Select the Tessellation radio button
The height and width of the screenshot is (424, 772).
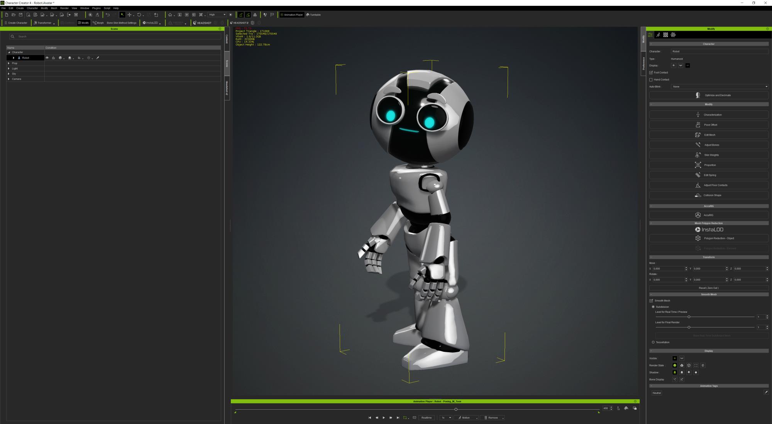pyautogui.click(x=653, y=342)
